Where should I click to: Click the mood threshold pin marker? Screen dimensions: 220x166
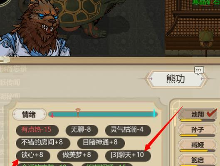tap(78, 112)
